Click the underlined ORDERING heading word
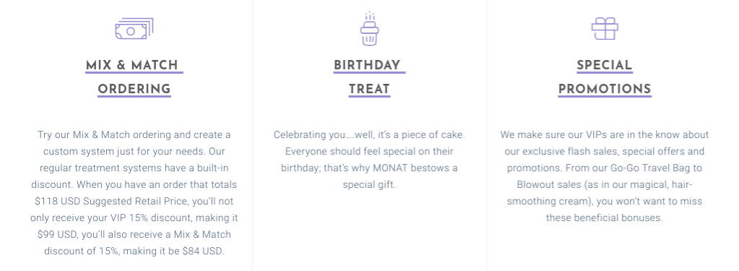Screen dimensions: 739x271 pos(134,90)
